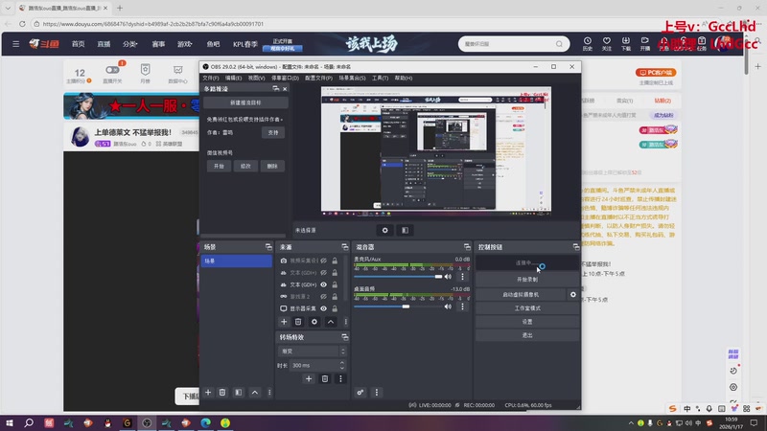Pop out the 多路推流 dock panel
767x431 pixels.
click(x=276, y=88)
